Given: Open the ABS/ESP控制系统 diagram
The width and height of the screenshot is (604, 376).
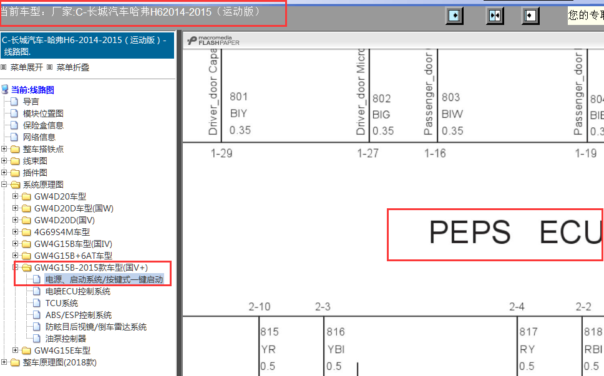Looking at the screenshot, I should [x=79, y=315].
